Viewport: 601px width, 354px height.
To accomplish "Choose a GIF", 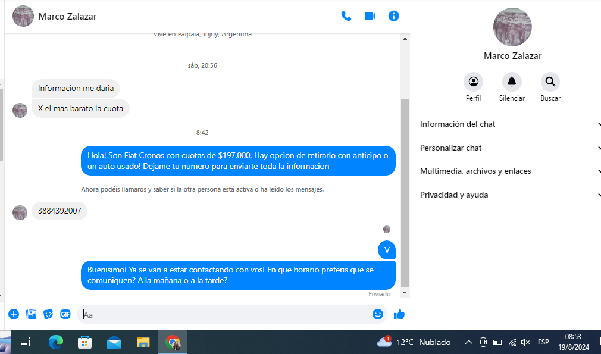I will 65,315.
